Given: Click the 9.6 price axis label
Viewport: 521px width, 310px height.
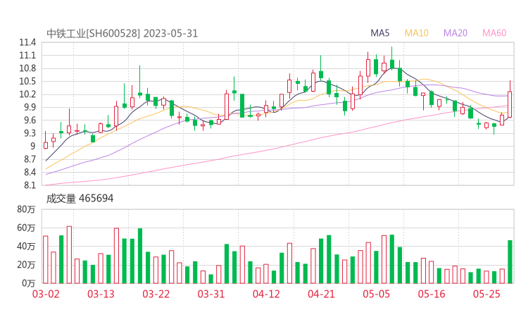Looking at the screenshot, I should [29, 120].
